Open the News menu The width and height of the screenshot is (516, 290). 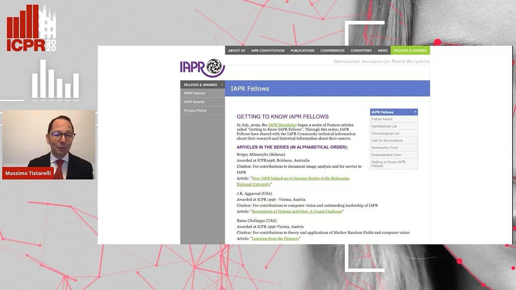[383, 50]
